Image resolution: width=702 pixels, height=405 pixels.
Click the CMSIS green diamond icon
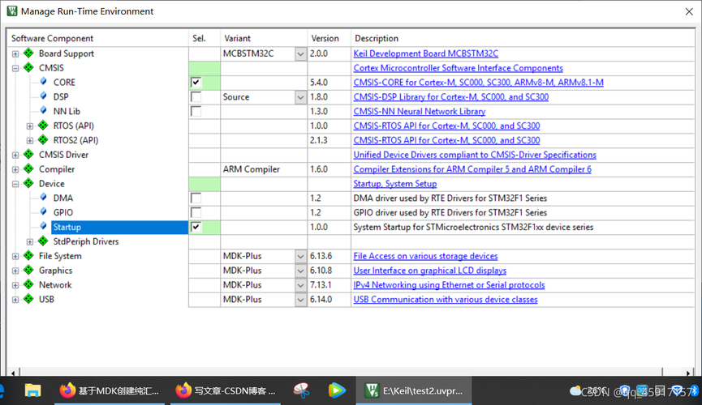[x=28, y=67]
